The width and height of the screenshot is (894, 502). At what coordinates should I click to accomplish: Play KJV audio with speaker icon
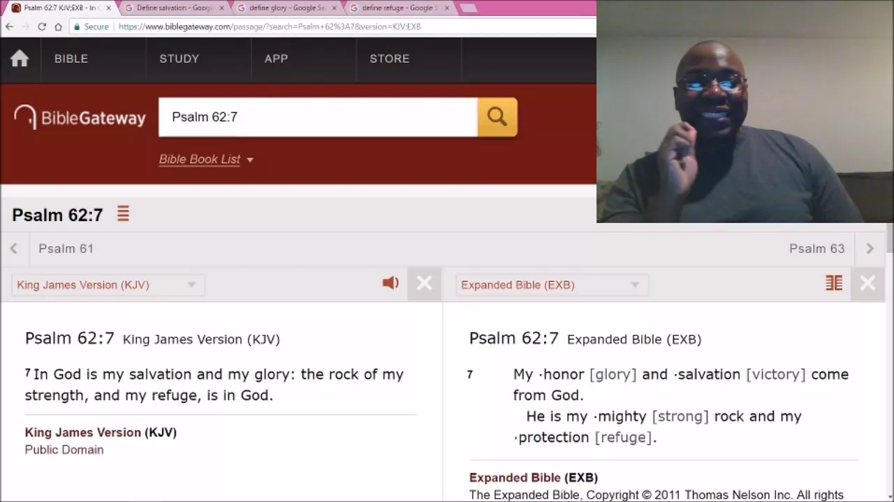390,283
